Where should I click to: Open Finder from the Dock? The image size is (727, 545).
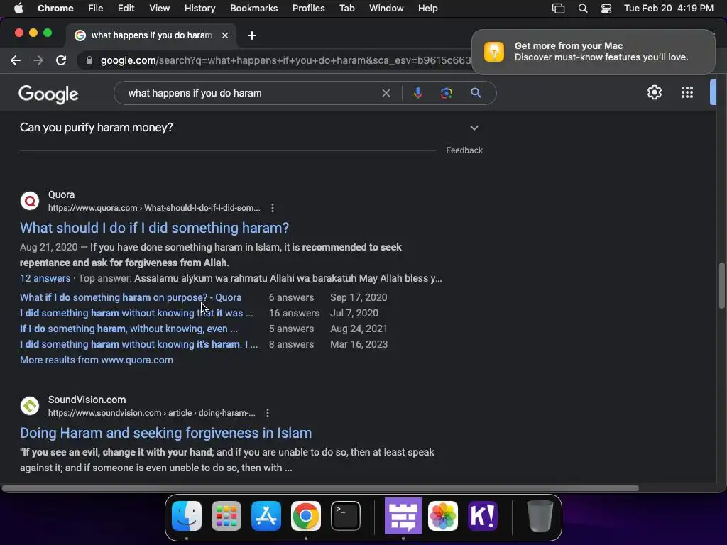pos(187,516)
